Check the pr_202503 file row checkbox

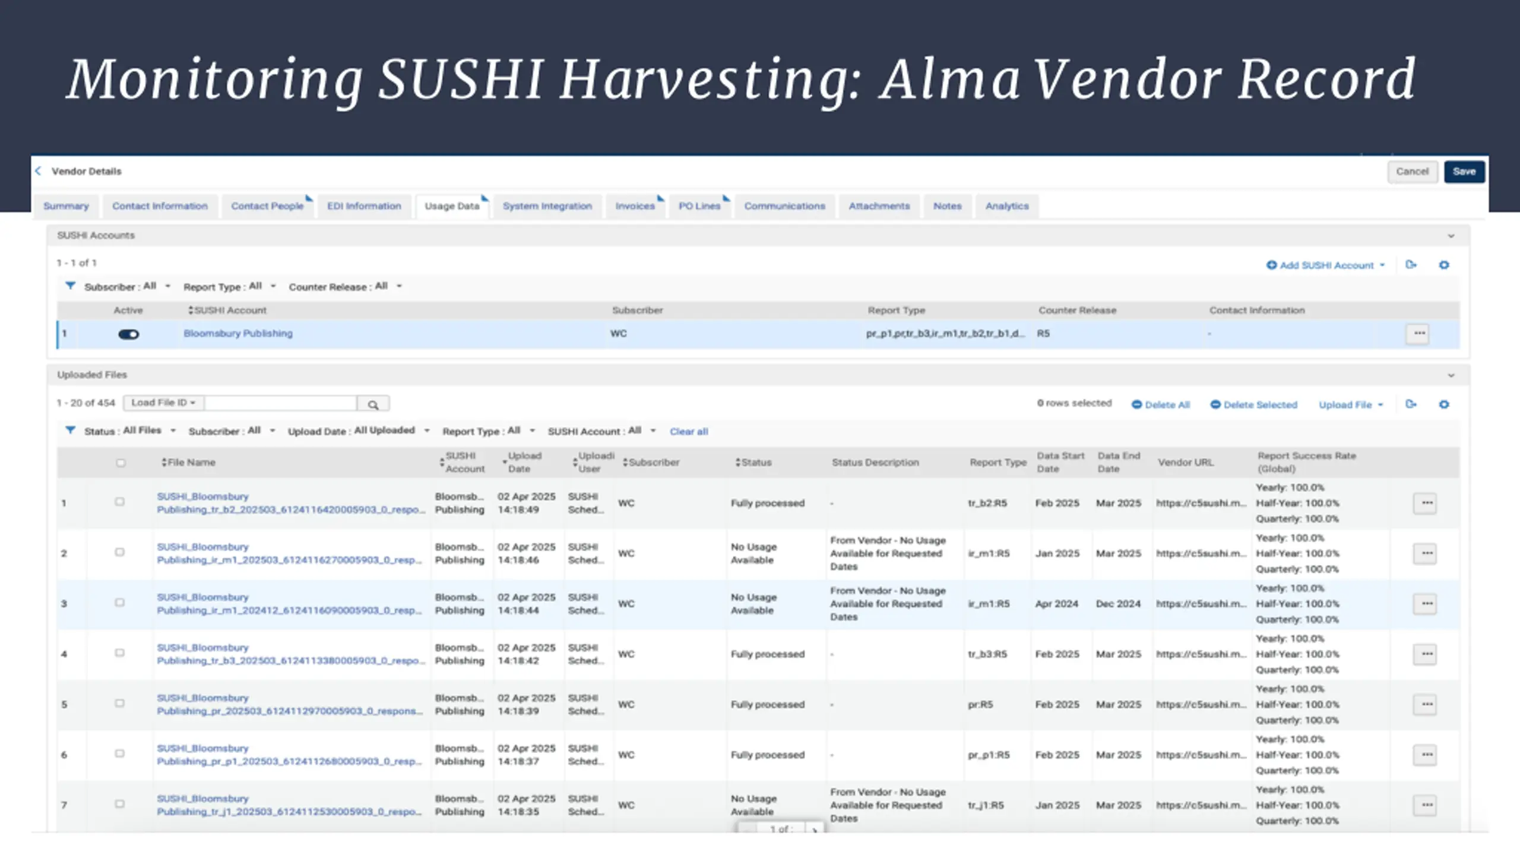119,703
